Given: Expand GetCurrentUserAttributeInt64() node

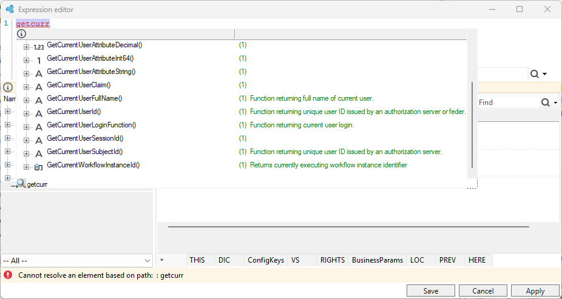Looking at the screenshot, I should click(x=26, y=60).
